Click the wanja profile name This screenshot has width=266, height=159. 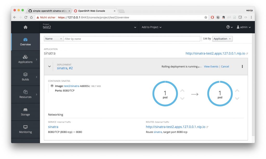tap(249, 10)
